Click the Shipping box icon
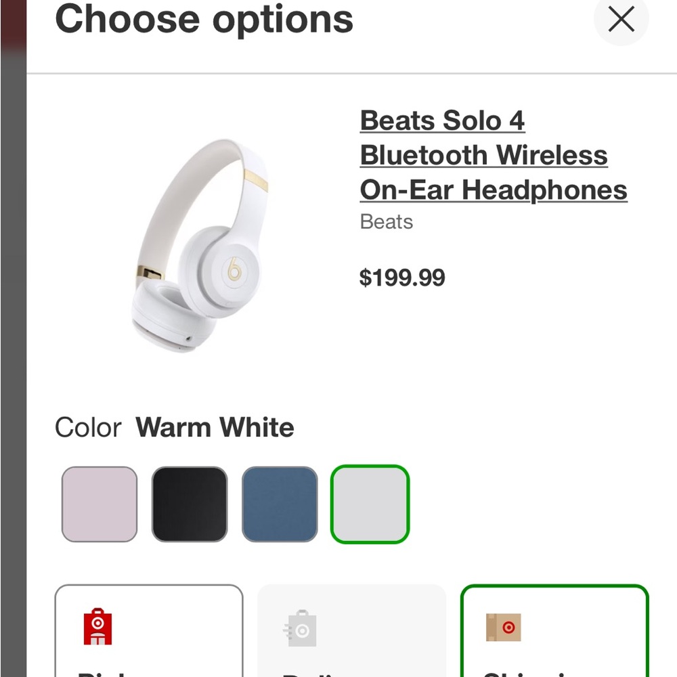Viewport: 677px width, 677px height. (504, 628)
